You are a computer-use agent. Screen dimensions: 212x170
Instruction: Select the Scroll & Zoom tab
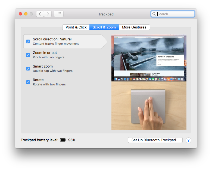[x=104, y=27]
